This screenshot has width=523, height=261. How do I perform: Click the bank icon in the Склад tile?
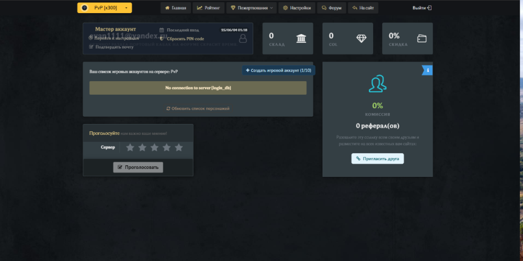[301, 39]
